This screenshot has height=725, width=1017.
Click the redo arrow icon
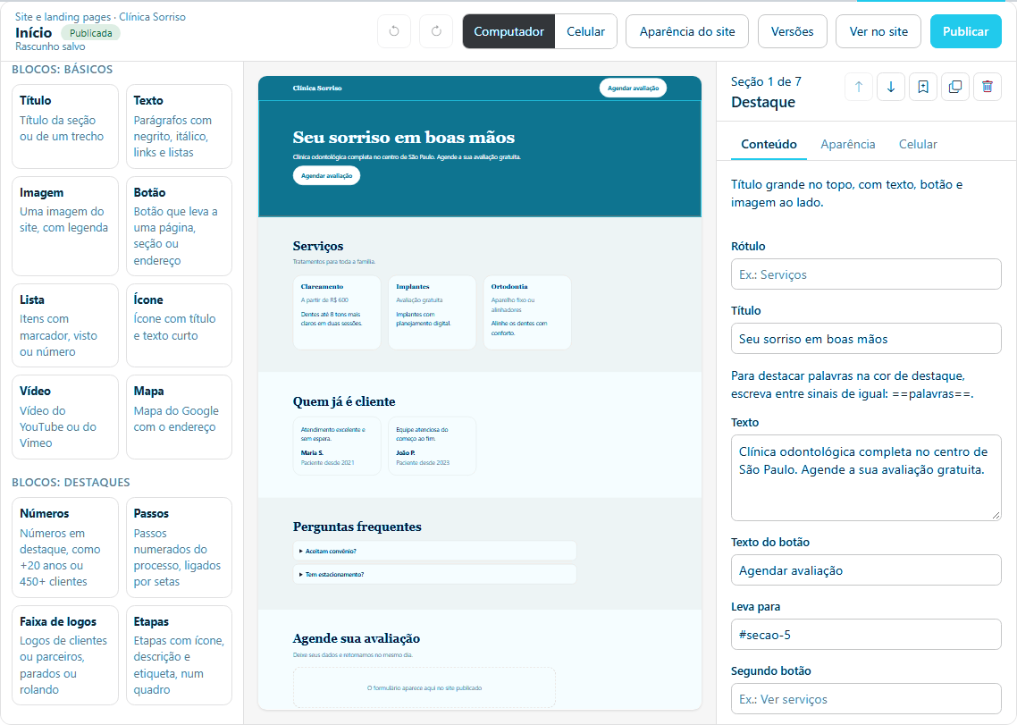(x=436, y=31)
